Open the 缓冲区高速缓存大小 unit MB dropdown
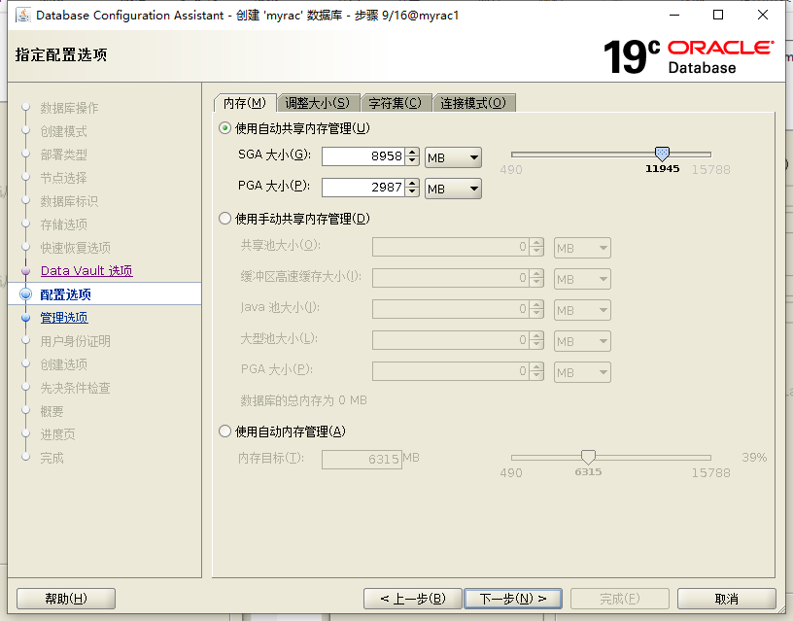Screen dimensions: 793x621 (x=582, y=279)
